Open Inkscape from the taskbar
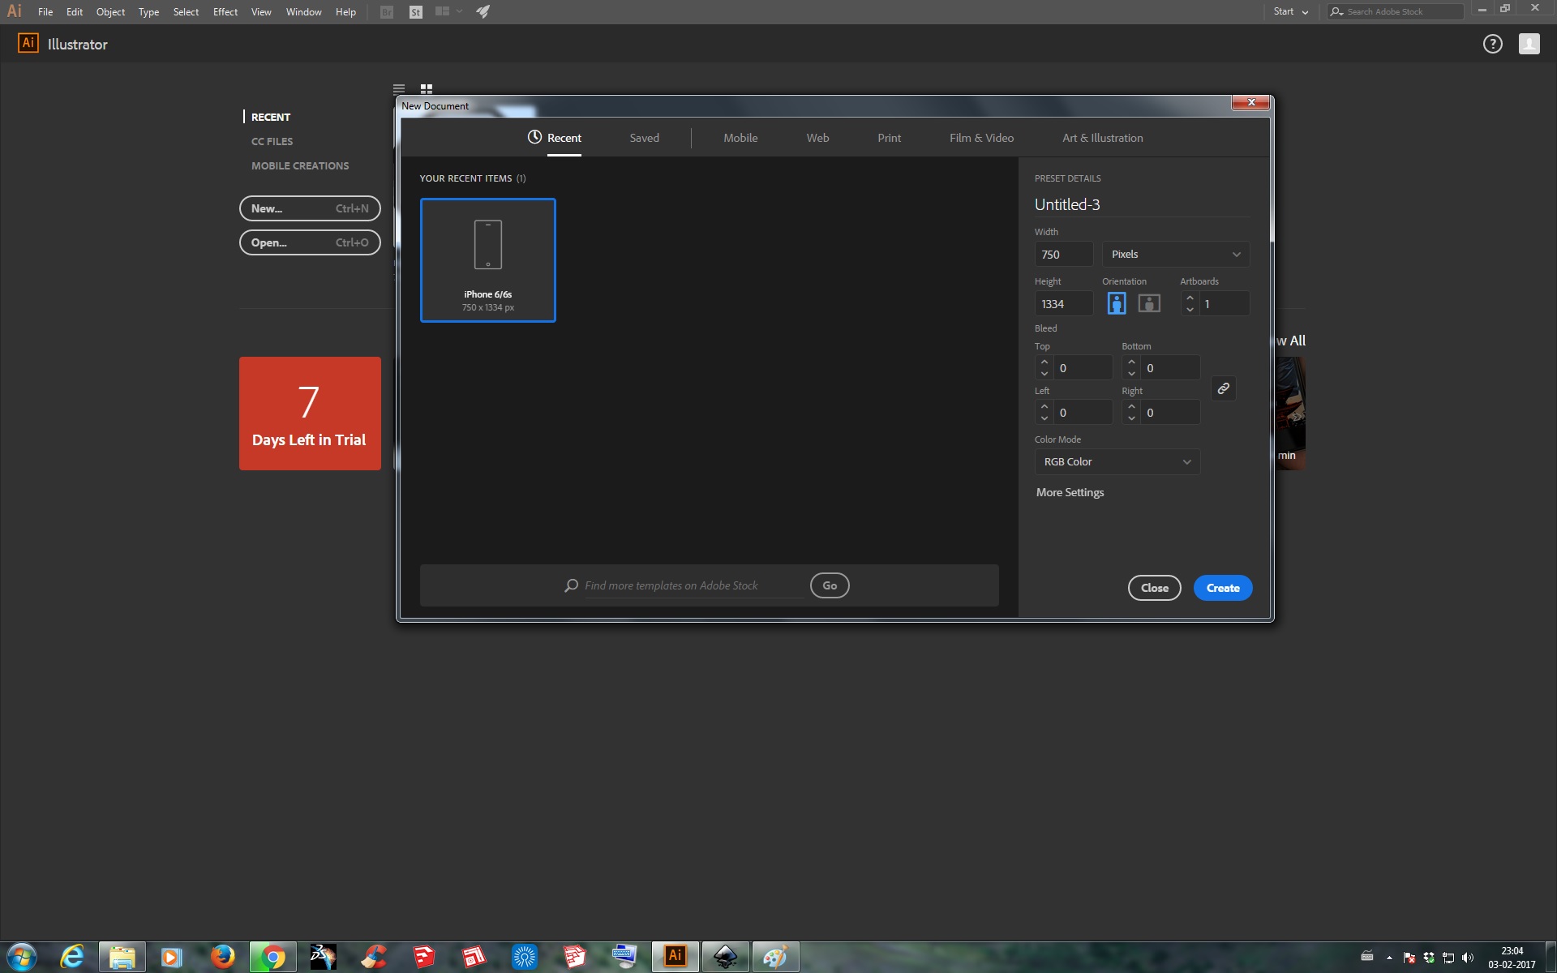1557x973 pixels. click(x=726, y=958)
